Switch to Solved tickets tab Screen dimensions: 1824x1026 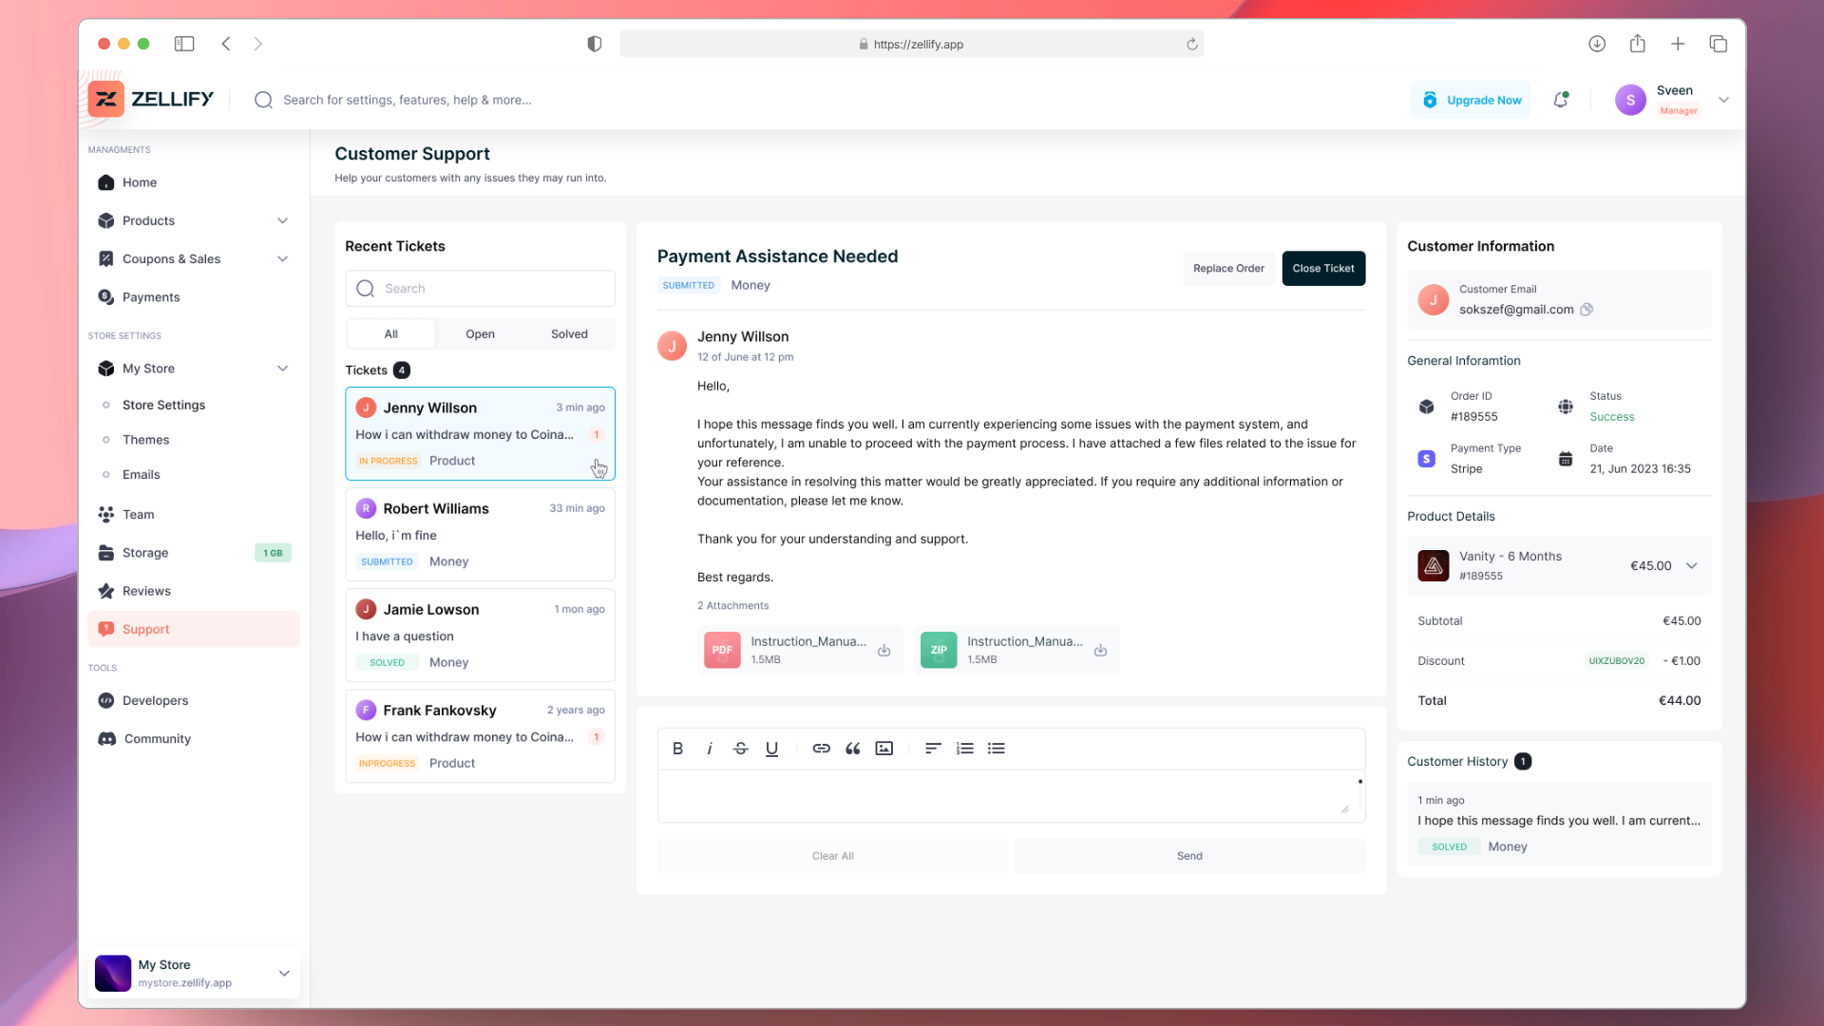click(x=569, y=334)
